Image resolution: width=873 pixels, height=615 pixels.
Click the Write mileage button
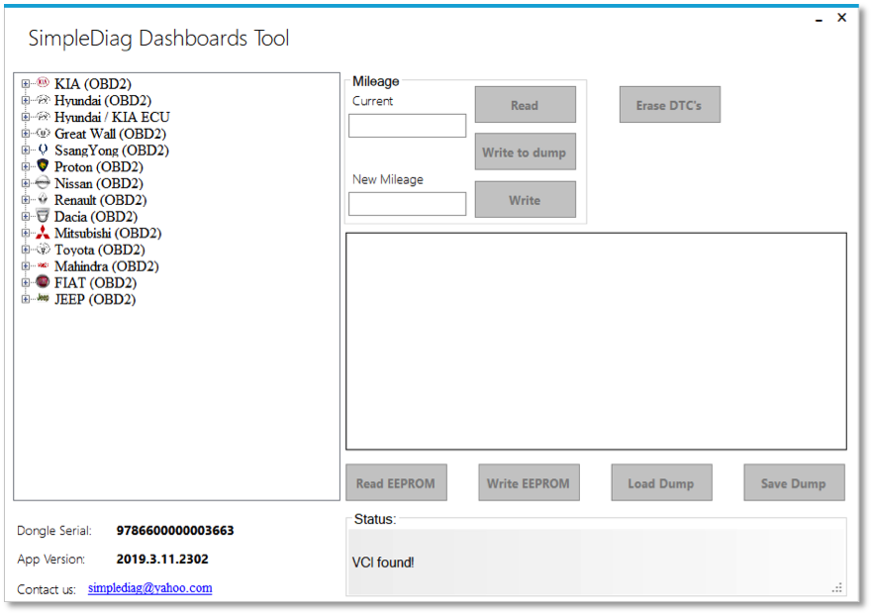[525, 199]
